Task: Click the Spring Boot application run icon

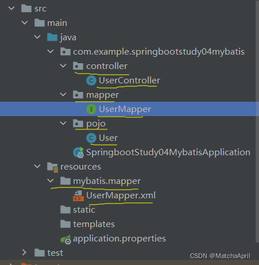Action: (79, 152)
